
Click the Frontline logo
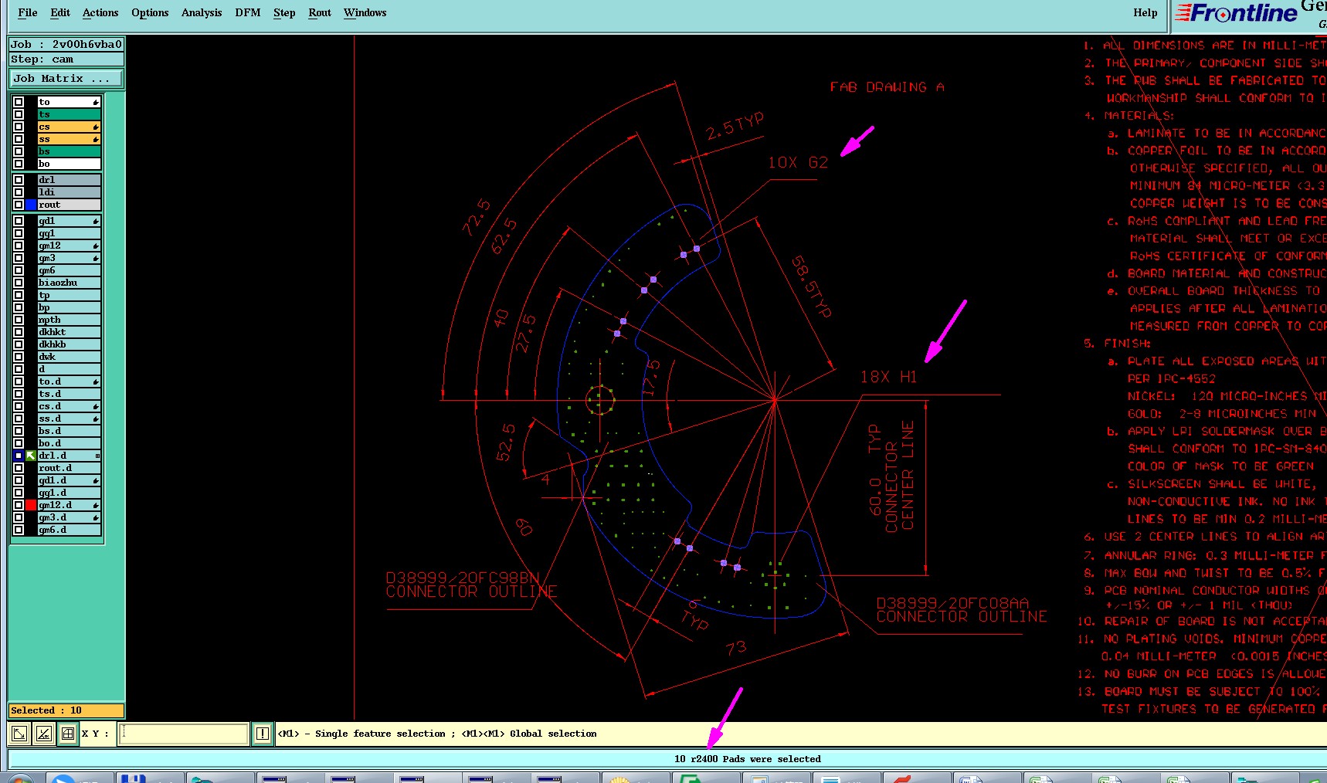(x=1236, y=13)
